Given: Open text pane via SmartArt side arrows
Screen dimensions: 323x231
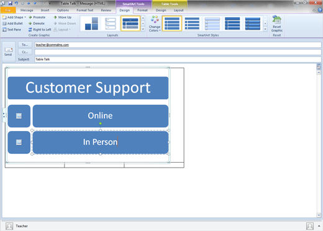Looking at the screenshot, I should [4, 115].
